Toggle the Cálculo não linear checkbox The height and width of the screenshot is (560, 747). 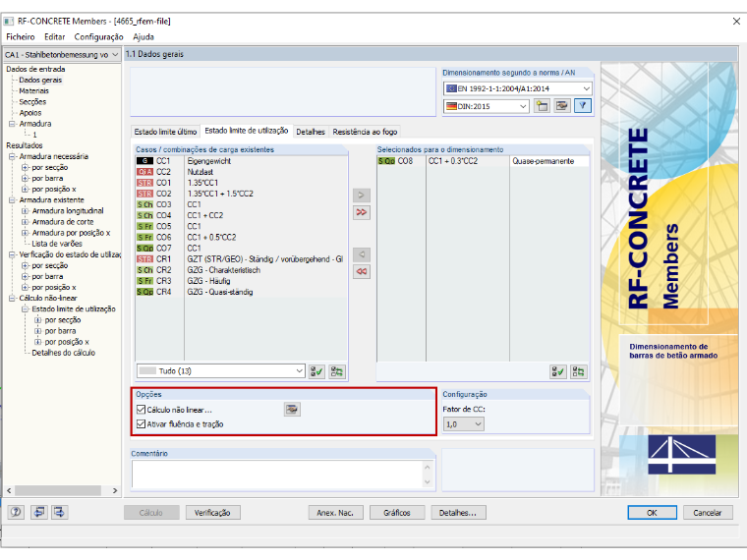tap(141, 410)
